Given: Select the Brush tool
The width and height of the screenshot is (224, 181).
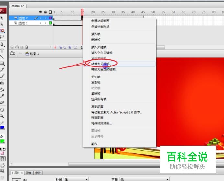Looking at the screenshot, I should 2,76.
